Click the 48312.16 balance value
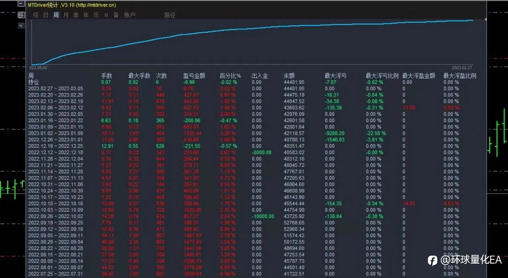This screenshot has height=278, width=508. [x=294, y=159]
